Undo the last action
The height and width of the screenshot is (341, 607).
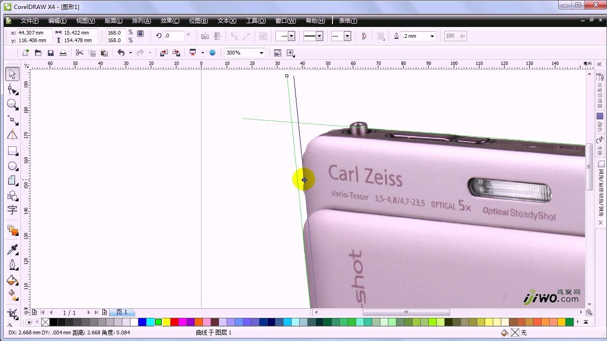point(121,53)
